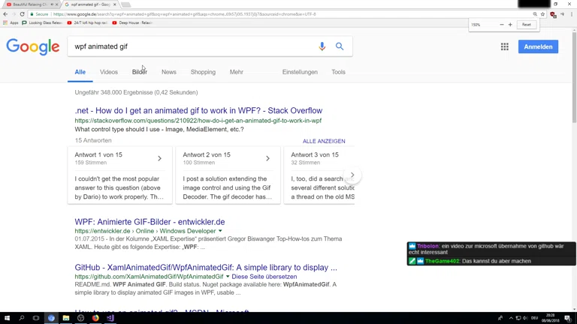The image size is (577, 324).
Task: Decrease zoom with the minus button
Action: click(501, 25)
